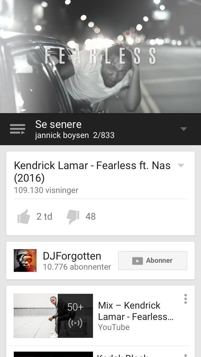Open the partially visible Kodak Black thumbnail
The width and height of the screenshot is (201, 357).
click(53, 354)
